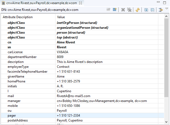Viewport: 170px width, 125px height.
Task: Select the mail value RivestA@ns-mail5.com
Action: click(73, 96)
